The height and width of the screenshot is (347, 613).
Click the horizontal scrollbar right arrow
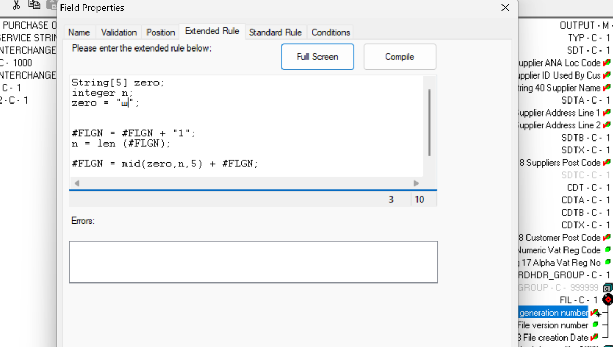tap(416, 183)
